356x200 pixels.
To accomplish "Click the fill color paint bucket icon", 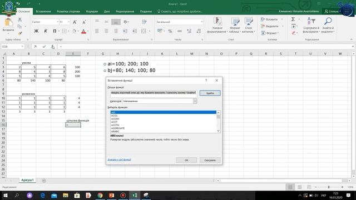I will (x=74, y=31).
